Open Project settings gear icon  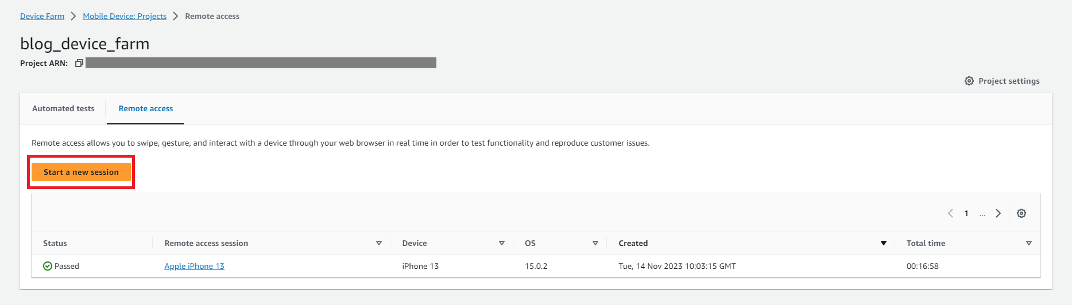(x=969, y=81)
